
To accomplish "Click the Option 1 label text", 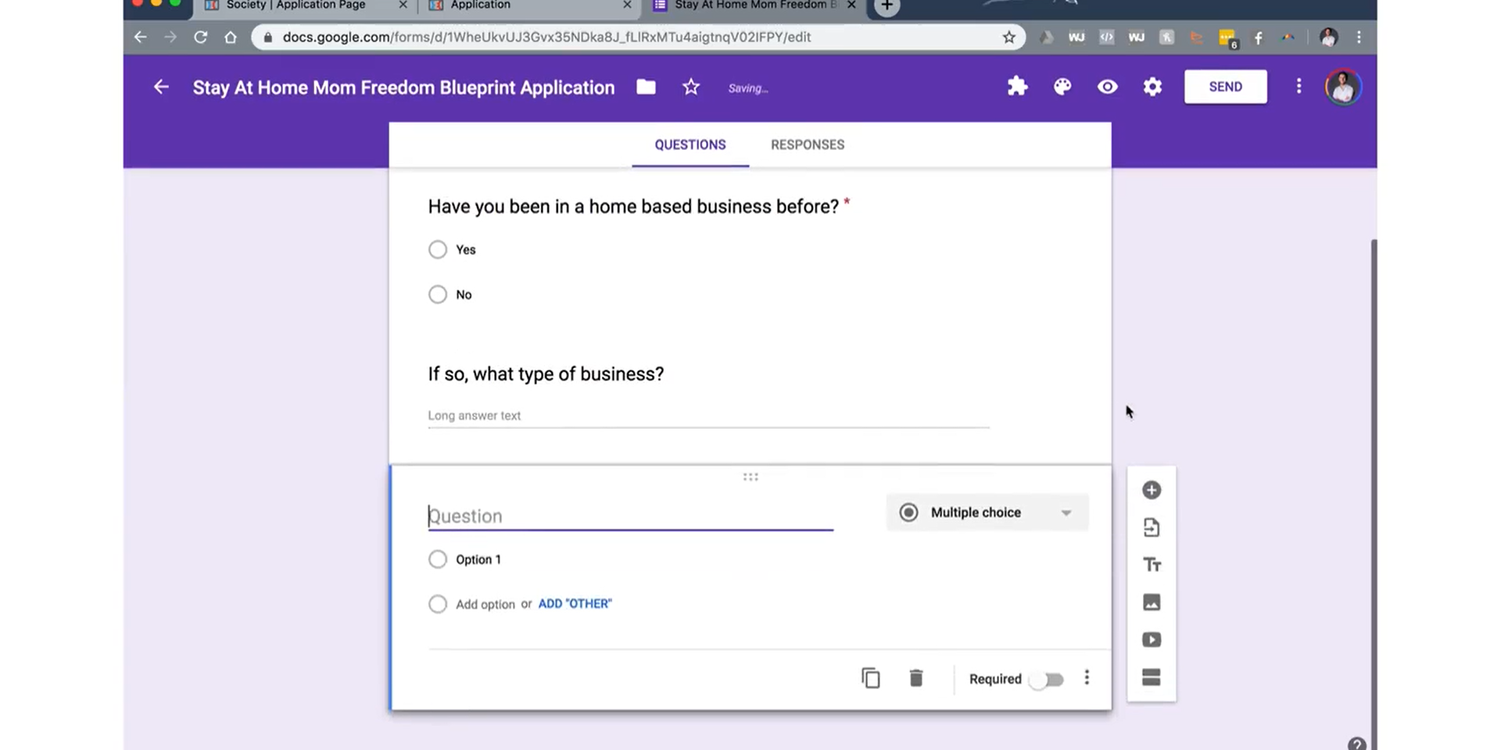I will click(478, 559).
